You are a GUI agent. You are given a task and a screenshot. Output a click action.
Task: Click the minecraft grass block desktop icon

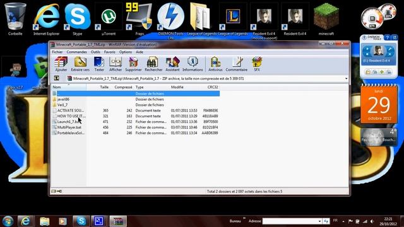(326, 19)
